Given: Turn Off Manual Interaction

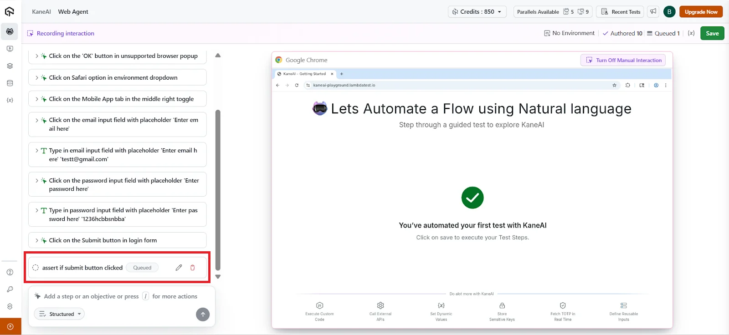Looking at the screenshot, I should pos(623,60).
